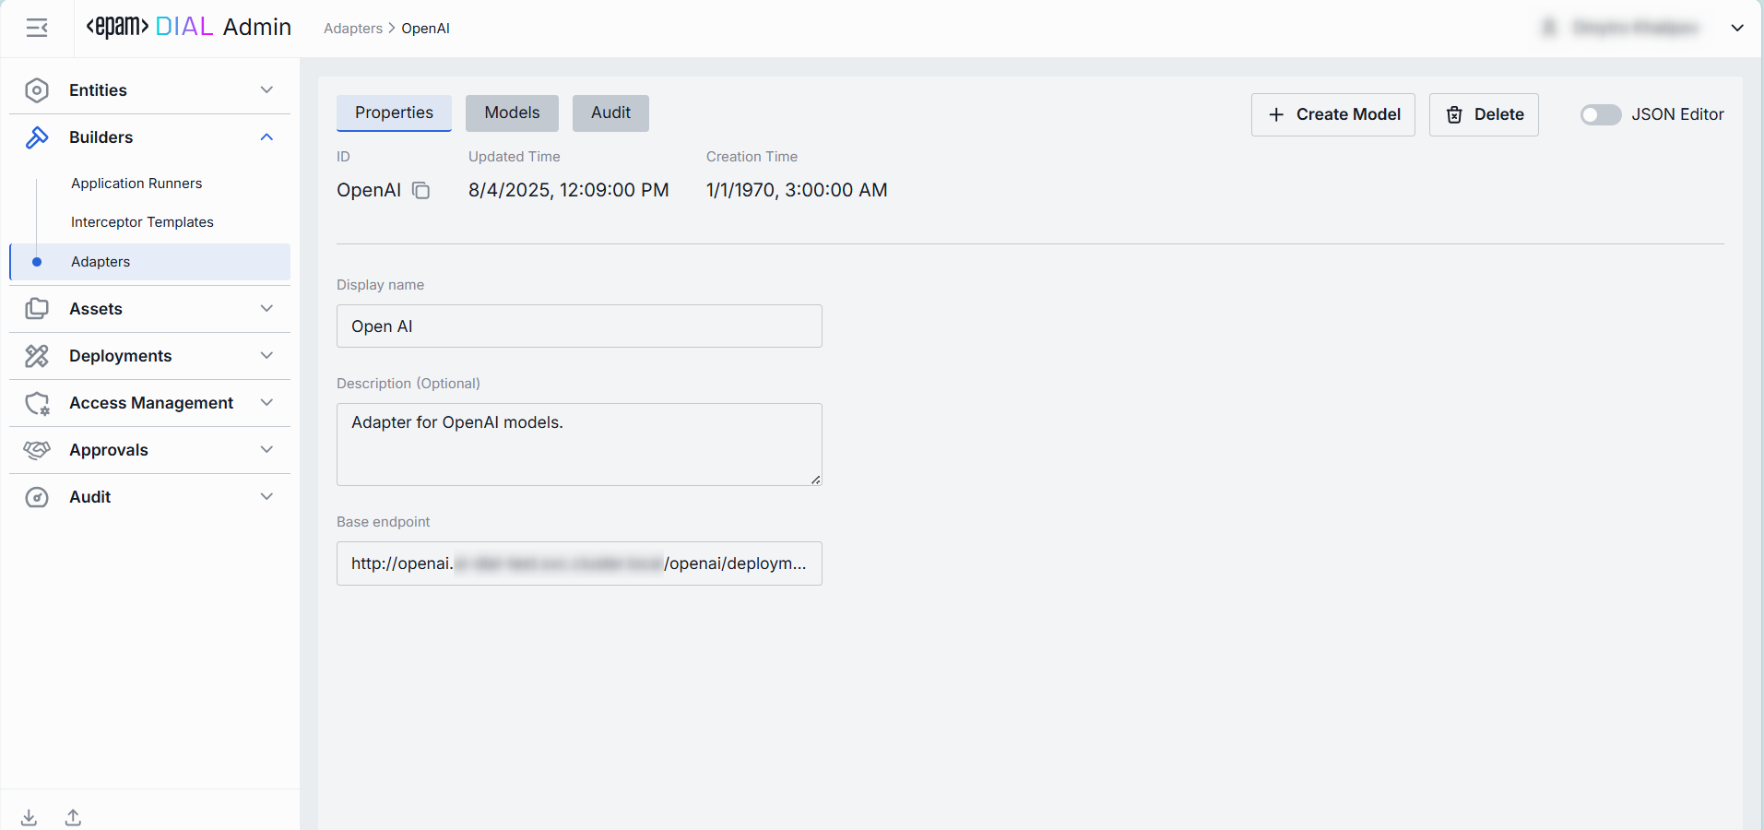Collapse the sidebar with the hamburger icon
Screen dimensions: 1764x830
click(x=37, y=29)
